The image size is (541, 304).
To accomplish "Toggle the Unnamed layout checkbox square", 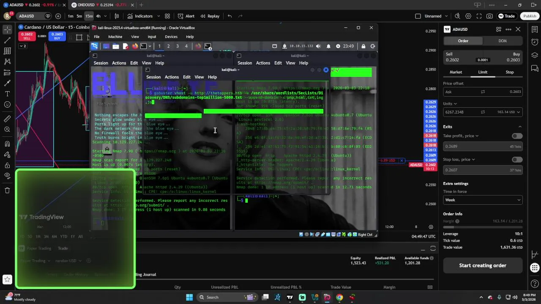I will point(418,16).
